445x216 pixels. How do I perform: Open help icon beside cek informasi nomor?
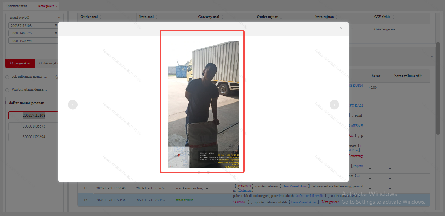(57, 77)
